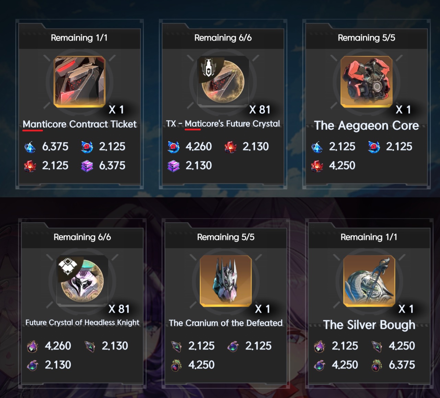Choose The Aegaeon Core item image

(366, 82)
